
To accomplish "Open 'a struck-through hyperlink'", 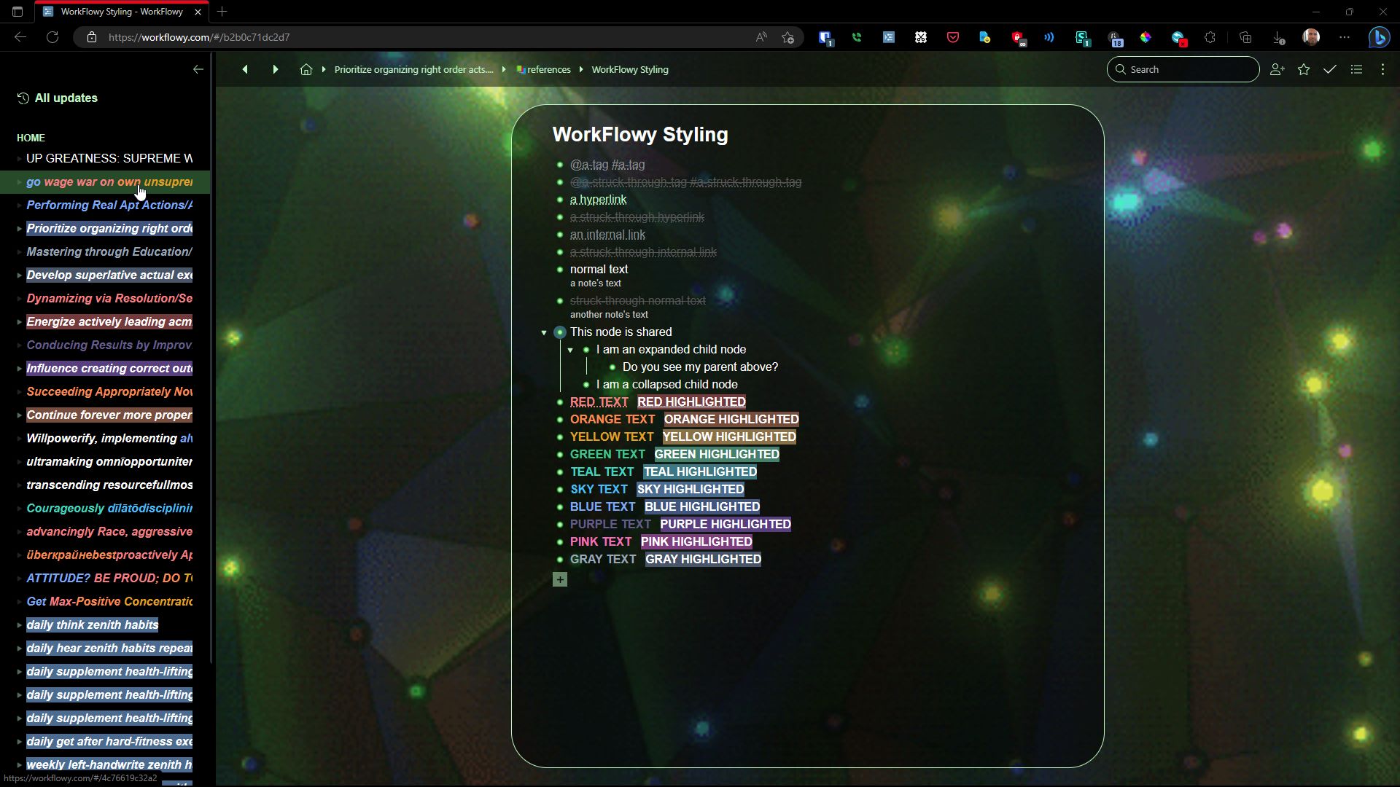I will [x=637, y=217].
